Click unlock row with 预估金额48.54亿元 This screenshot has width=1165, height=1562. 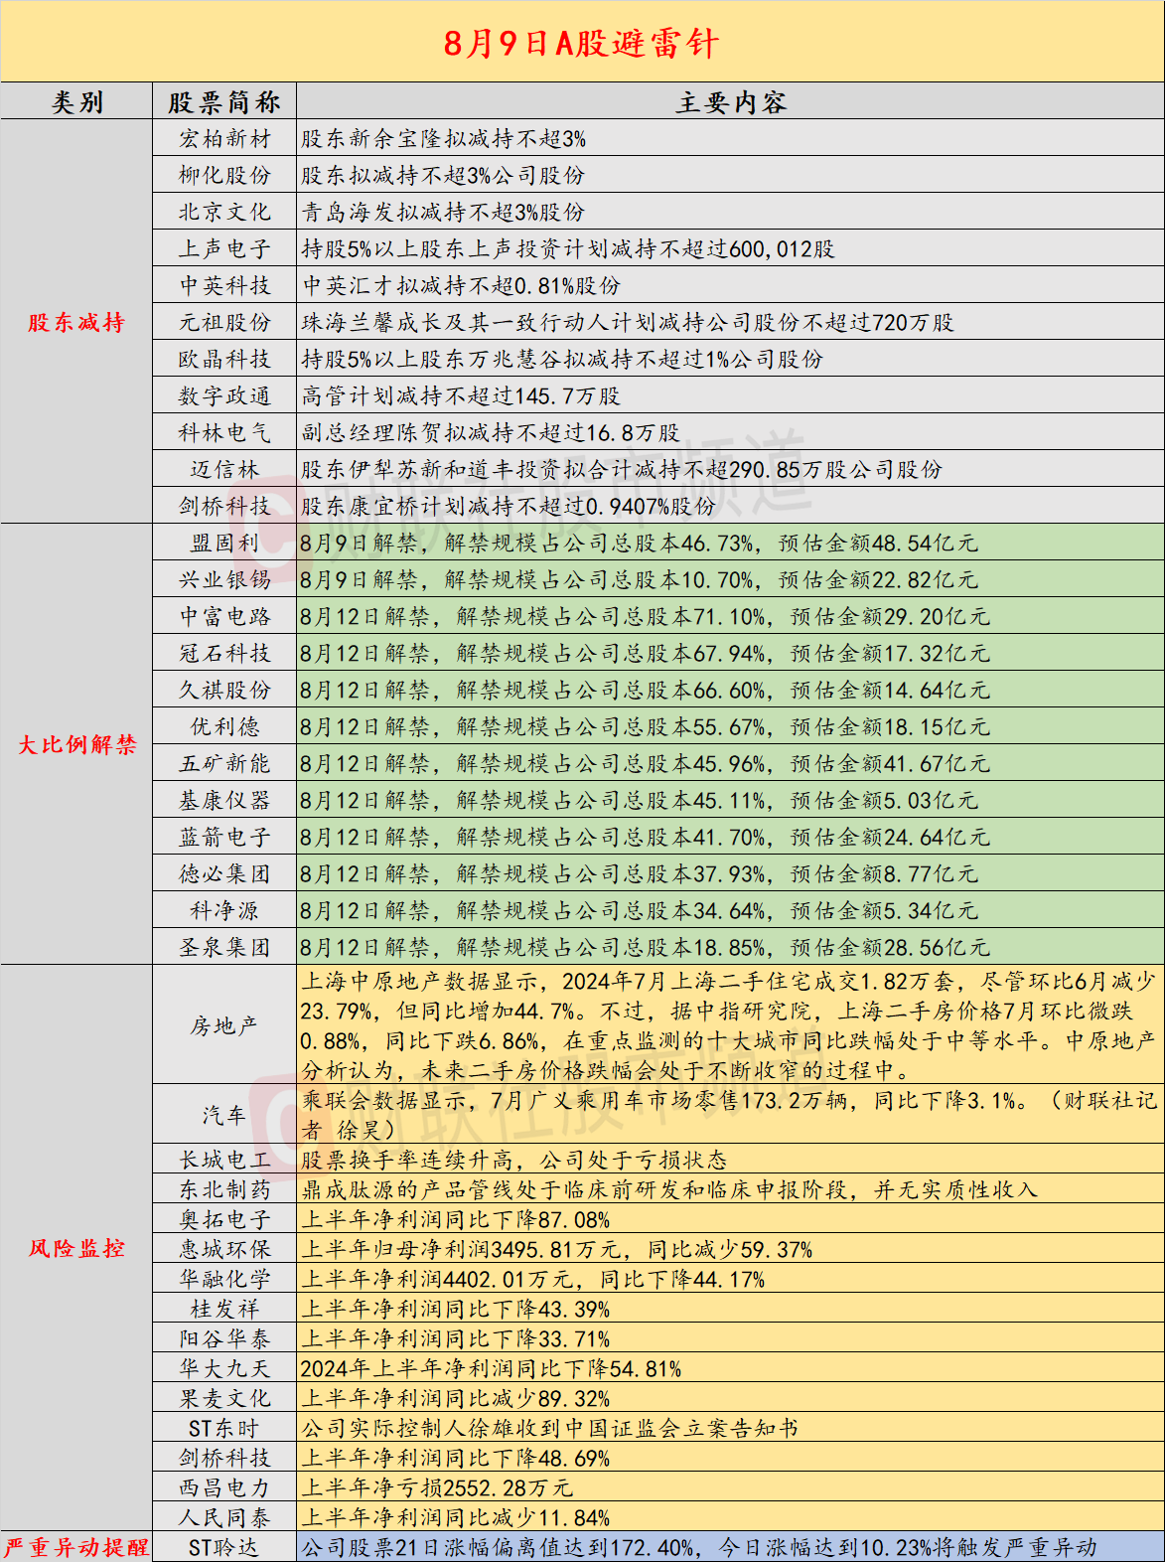pos(730,544)
